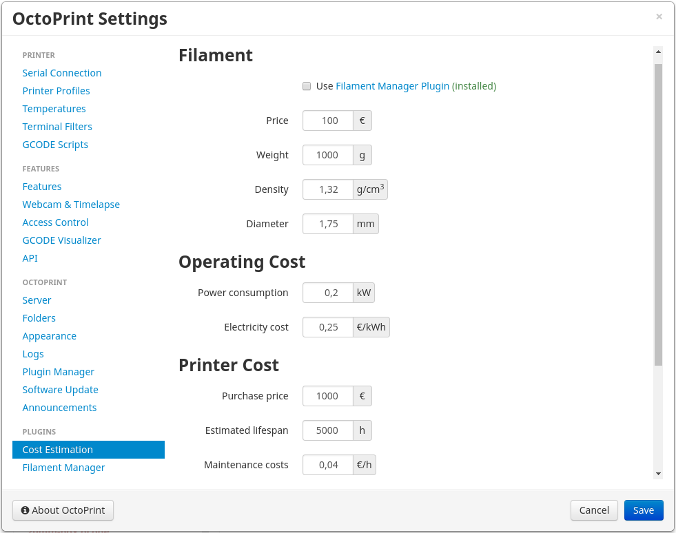Click the info icon on About OctoPrint
The width and height of the screenshot is (676, 533).
pos(25,510)
